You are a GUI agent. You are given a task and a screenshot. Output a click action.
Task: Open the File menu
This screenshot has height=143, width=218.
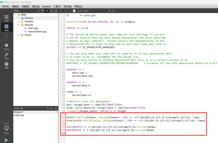pos(6,6)
